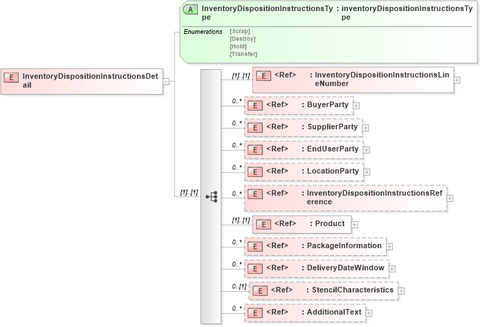Click the sequence compositor icon
The image size is (480, 327).
pos(211,197)
